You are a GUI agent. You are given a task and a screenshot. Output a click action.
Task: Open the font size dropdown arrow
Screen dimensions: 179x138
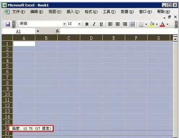coord(79,24)
